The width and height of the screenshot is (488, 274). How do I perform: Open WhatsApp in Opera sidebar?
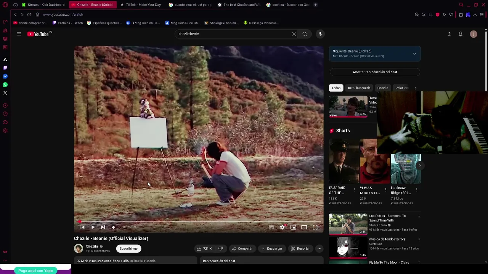(5, 84)
